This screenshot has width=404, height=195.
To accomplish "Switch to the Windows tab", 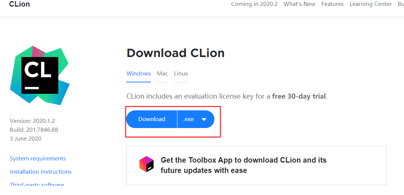I will tap(139, 74).
